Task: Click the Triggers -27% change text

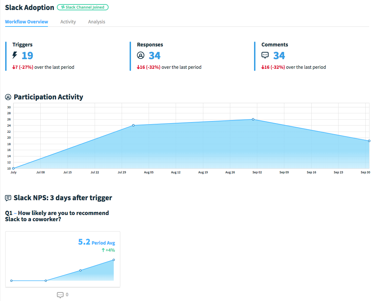Action: [23, 67]
